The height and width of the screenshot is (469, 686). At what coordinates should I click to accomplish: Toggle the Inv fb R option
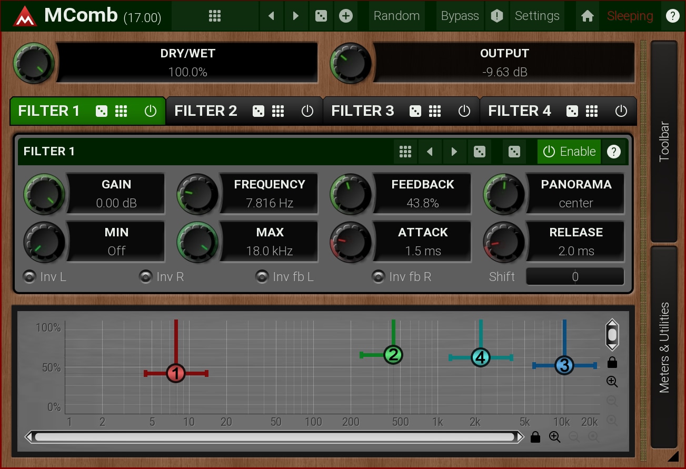(x=378, y=276)
